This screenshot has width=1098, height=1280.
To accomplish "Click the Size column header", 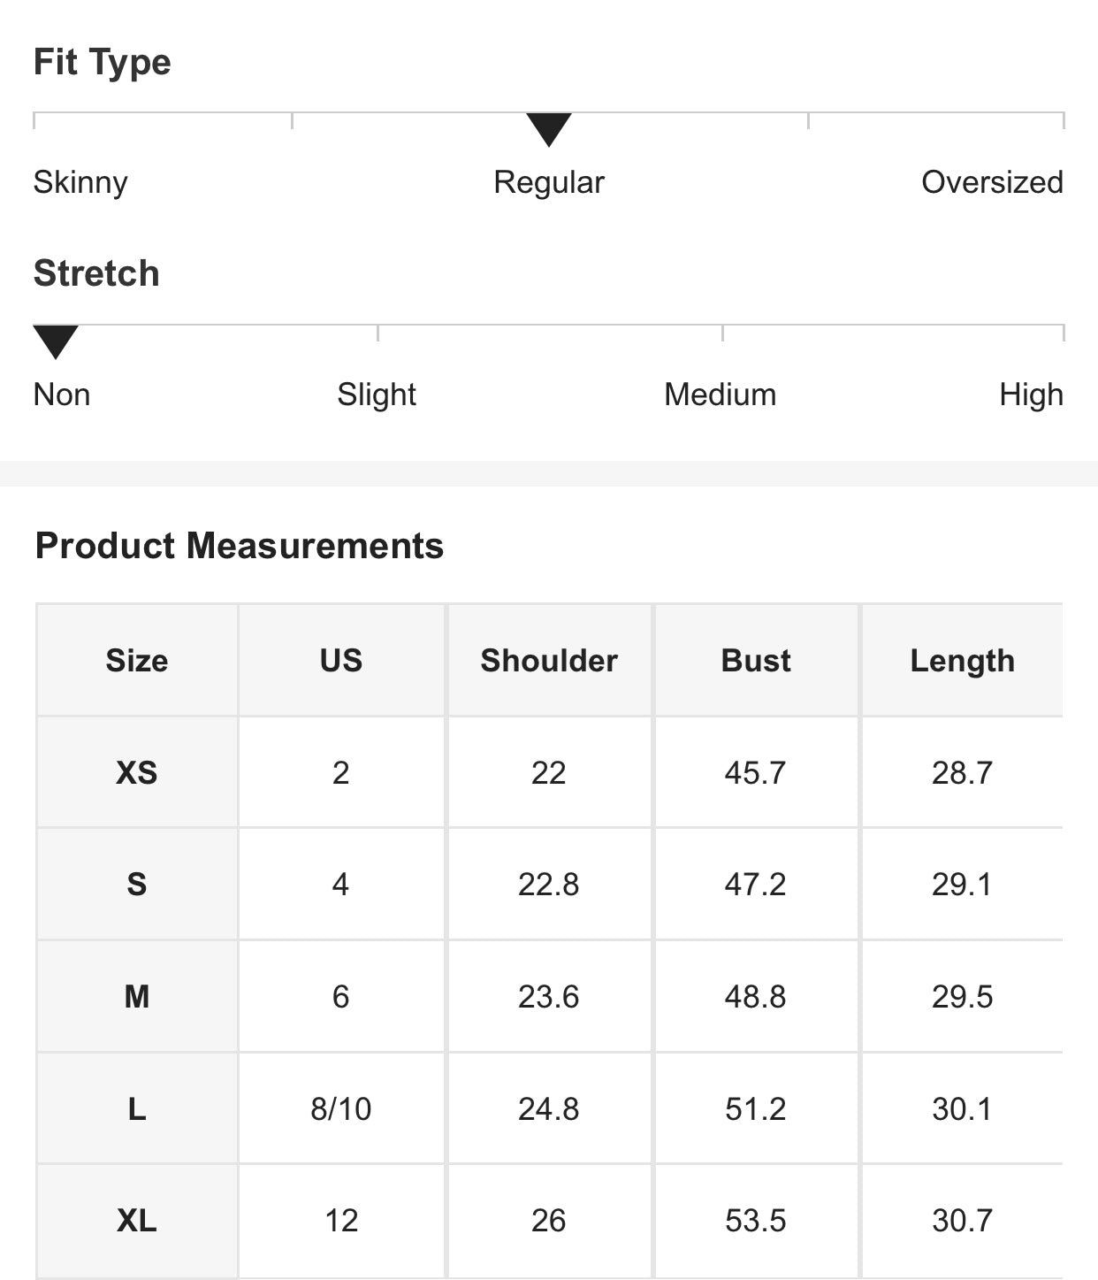I will [137, 661].
